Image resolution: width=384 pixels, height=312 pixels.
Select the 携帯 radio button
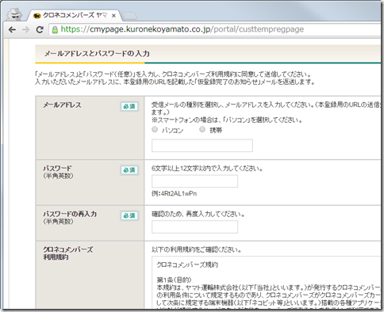pyautogui.click(x=202, y=129)
